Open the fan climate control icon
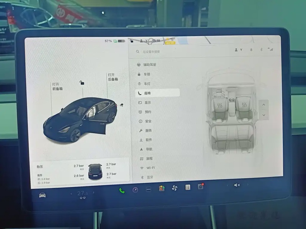The image size is (306, 229). click(x=175, y=188)
